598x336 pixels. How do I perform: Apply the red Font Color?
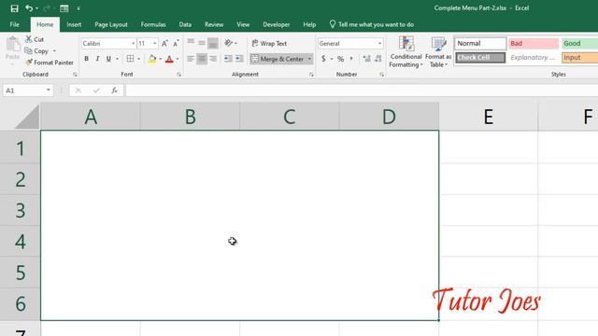tap(169, 59)
